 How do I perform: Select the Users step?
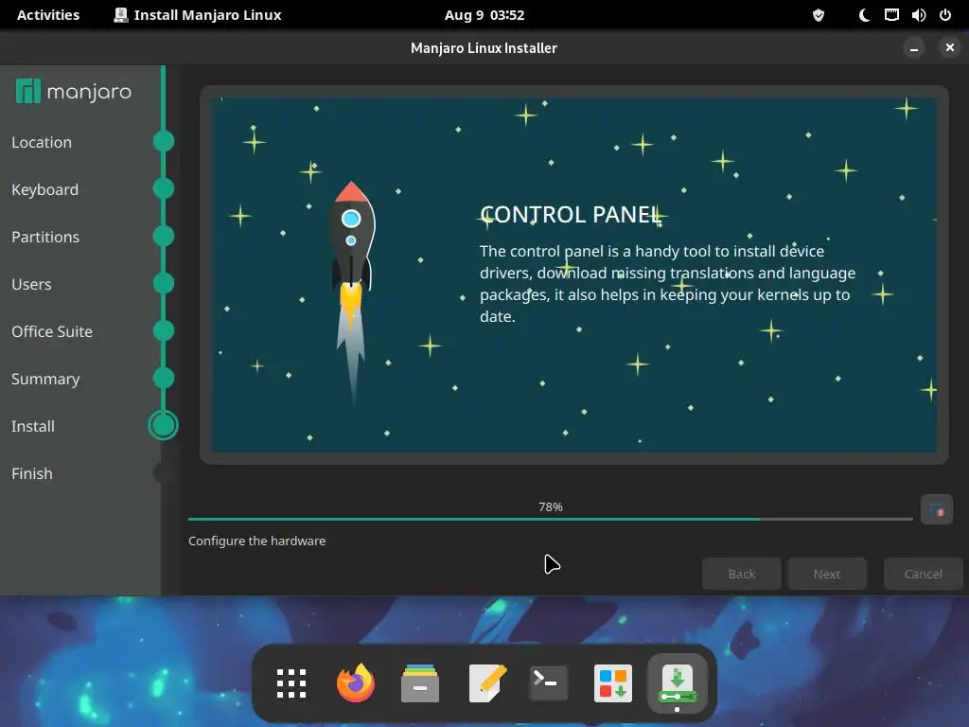pyautogui.click(x=31, y=284)
